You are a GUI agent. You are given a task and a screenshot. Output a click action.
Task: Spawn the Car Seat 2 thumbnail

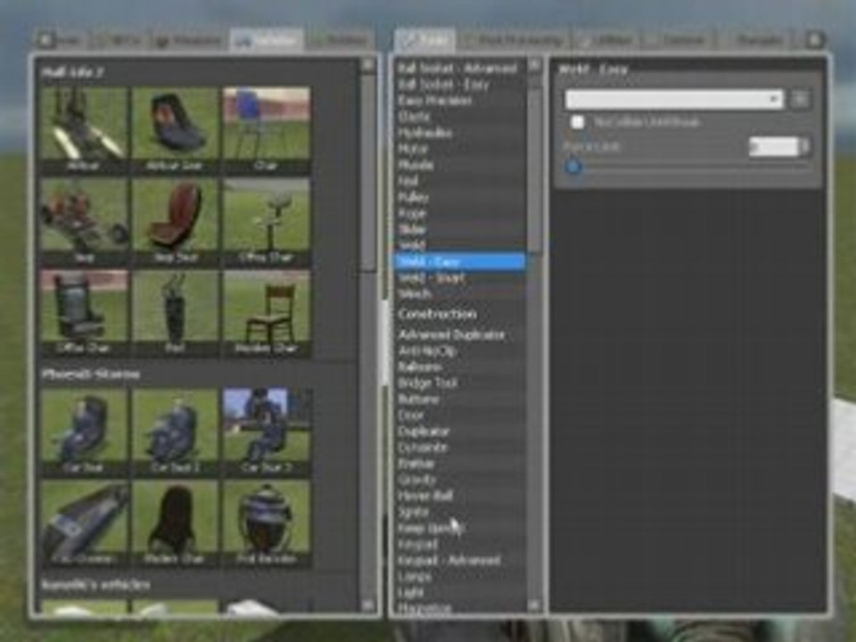(175, 432)
